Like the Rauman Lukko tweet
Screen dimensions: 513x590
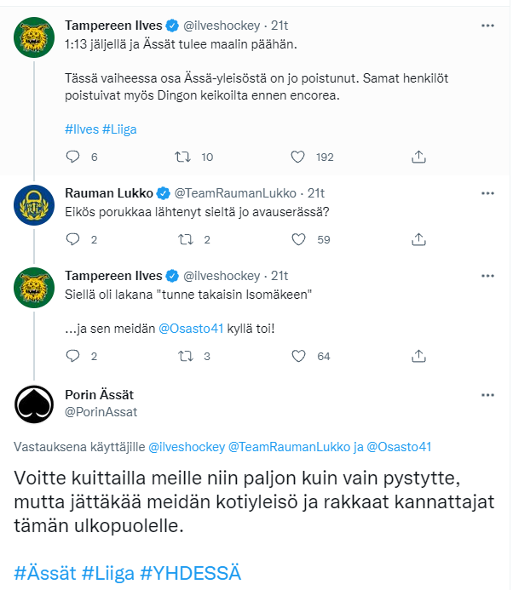pyautogui.click(x=297, y=239)
